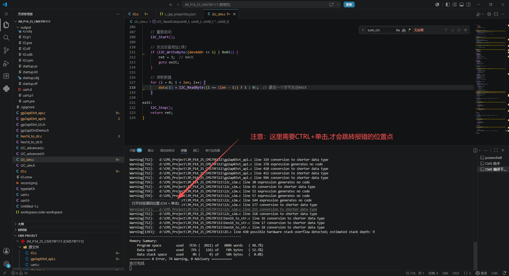Open customize layout icon
Screen dimensions: 509x276
point(455,5)
